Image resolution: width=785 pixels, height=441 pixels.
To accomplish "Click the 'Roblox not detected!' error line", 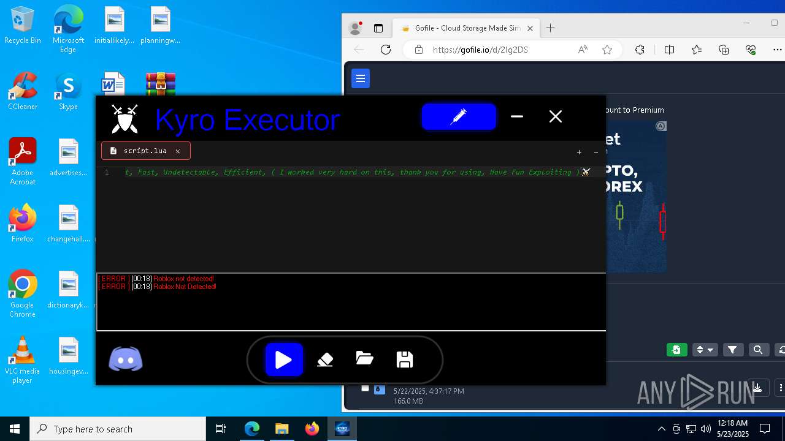I will coord(156,279).
